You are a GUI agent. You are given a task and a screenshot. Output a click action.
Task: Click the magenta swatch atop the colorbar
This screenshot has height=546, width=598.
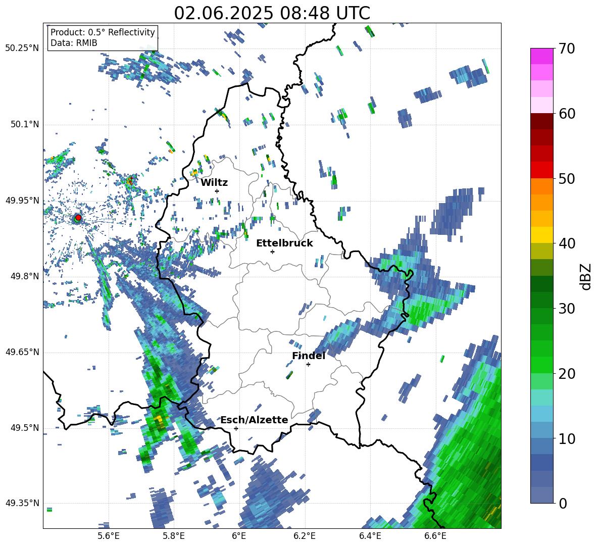[x=541, y=56]
